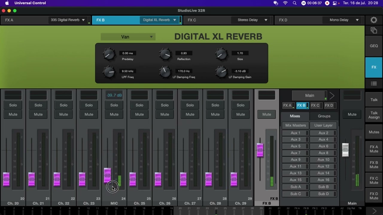Open the Mutes panel
This screenshot has height=215, width=383.
[374, 132]
